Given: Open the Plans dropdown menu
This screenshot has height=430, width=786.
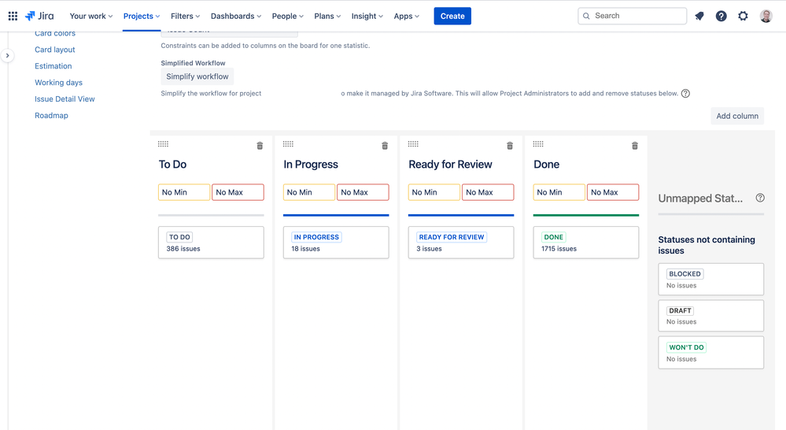Looking at the screenshot, I should tap(327, 16).
